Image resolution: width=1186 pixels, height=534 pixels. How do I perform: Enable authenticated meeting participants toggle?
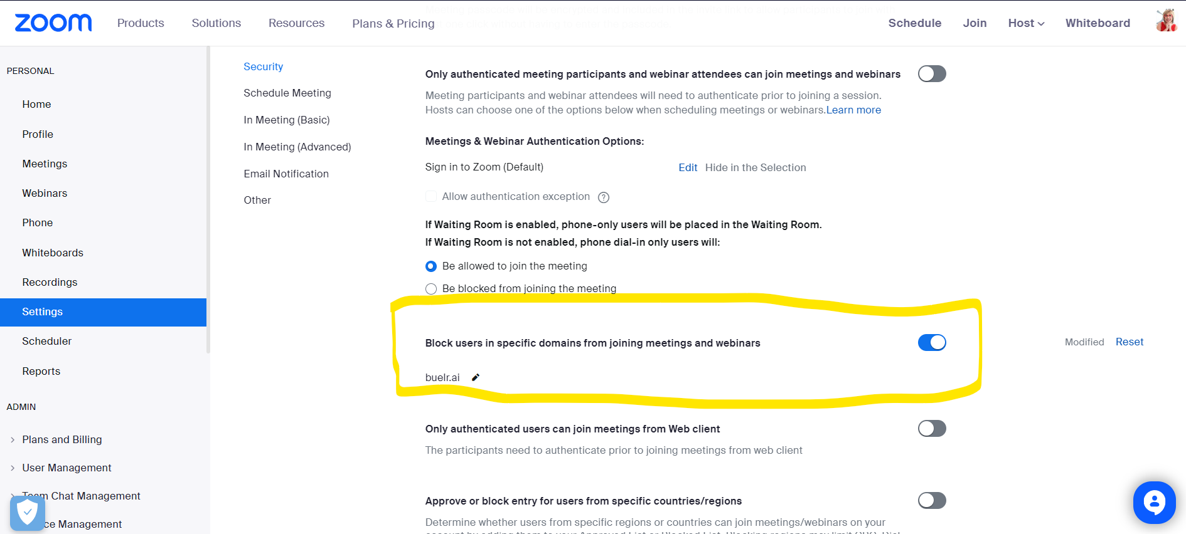click(x=932, y=73)
